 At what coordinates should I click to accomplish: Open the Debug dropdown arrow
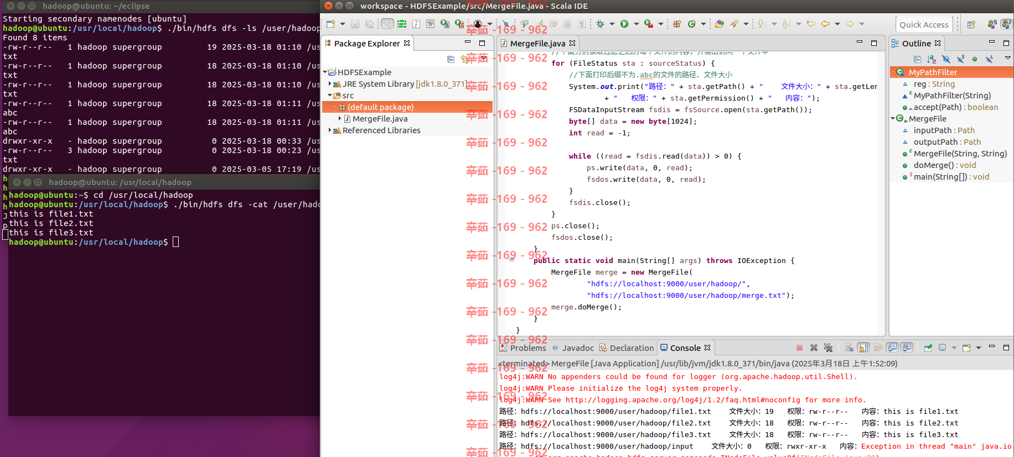612,24
